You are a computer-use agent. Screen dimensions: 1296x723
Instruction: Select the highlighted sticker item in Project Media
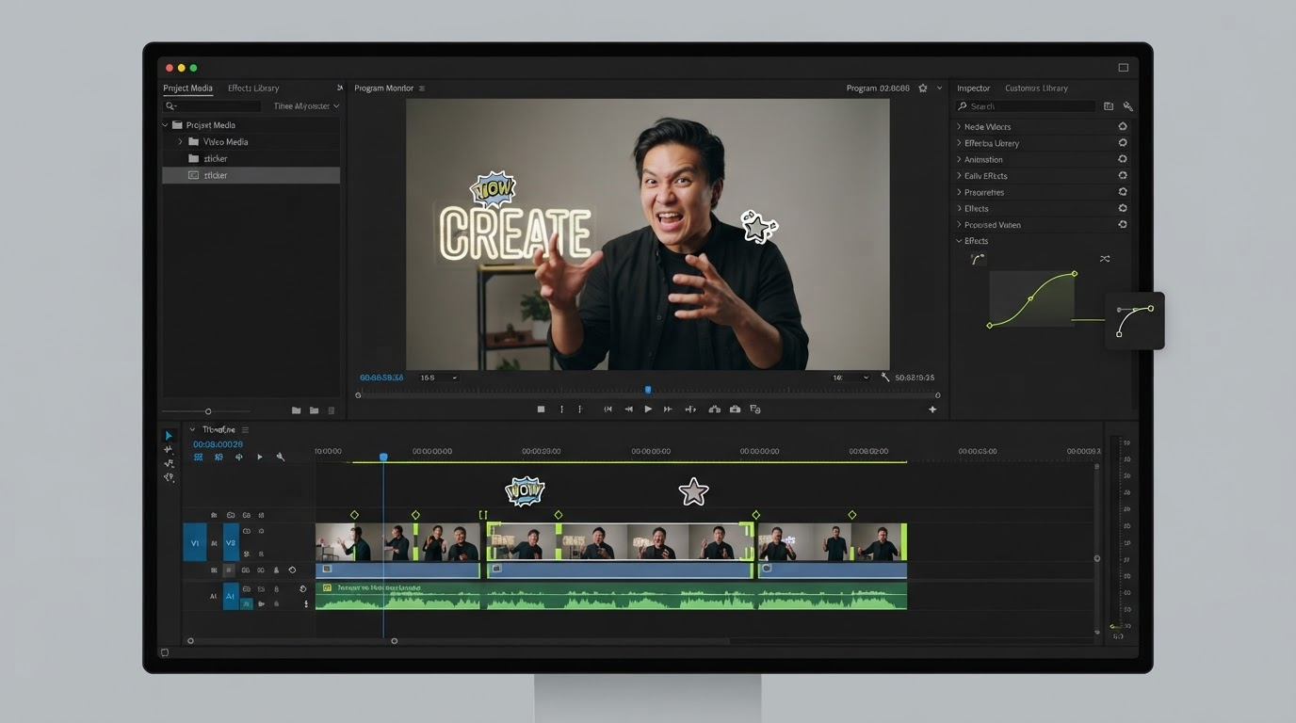tap(251, 175)
